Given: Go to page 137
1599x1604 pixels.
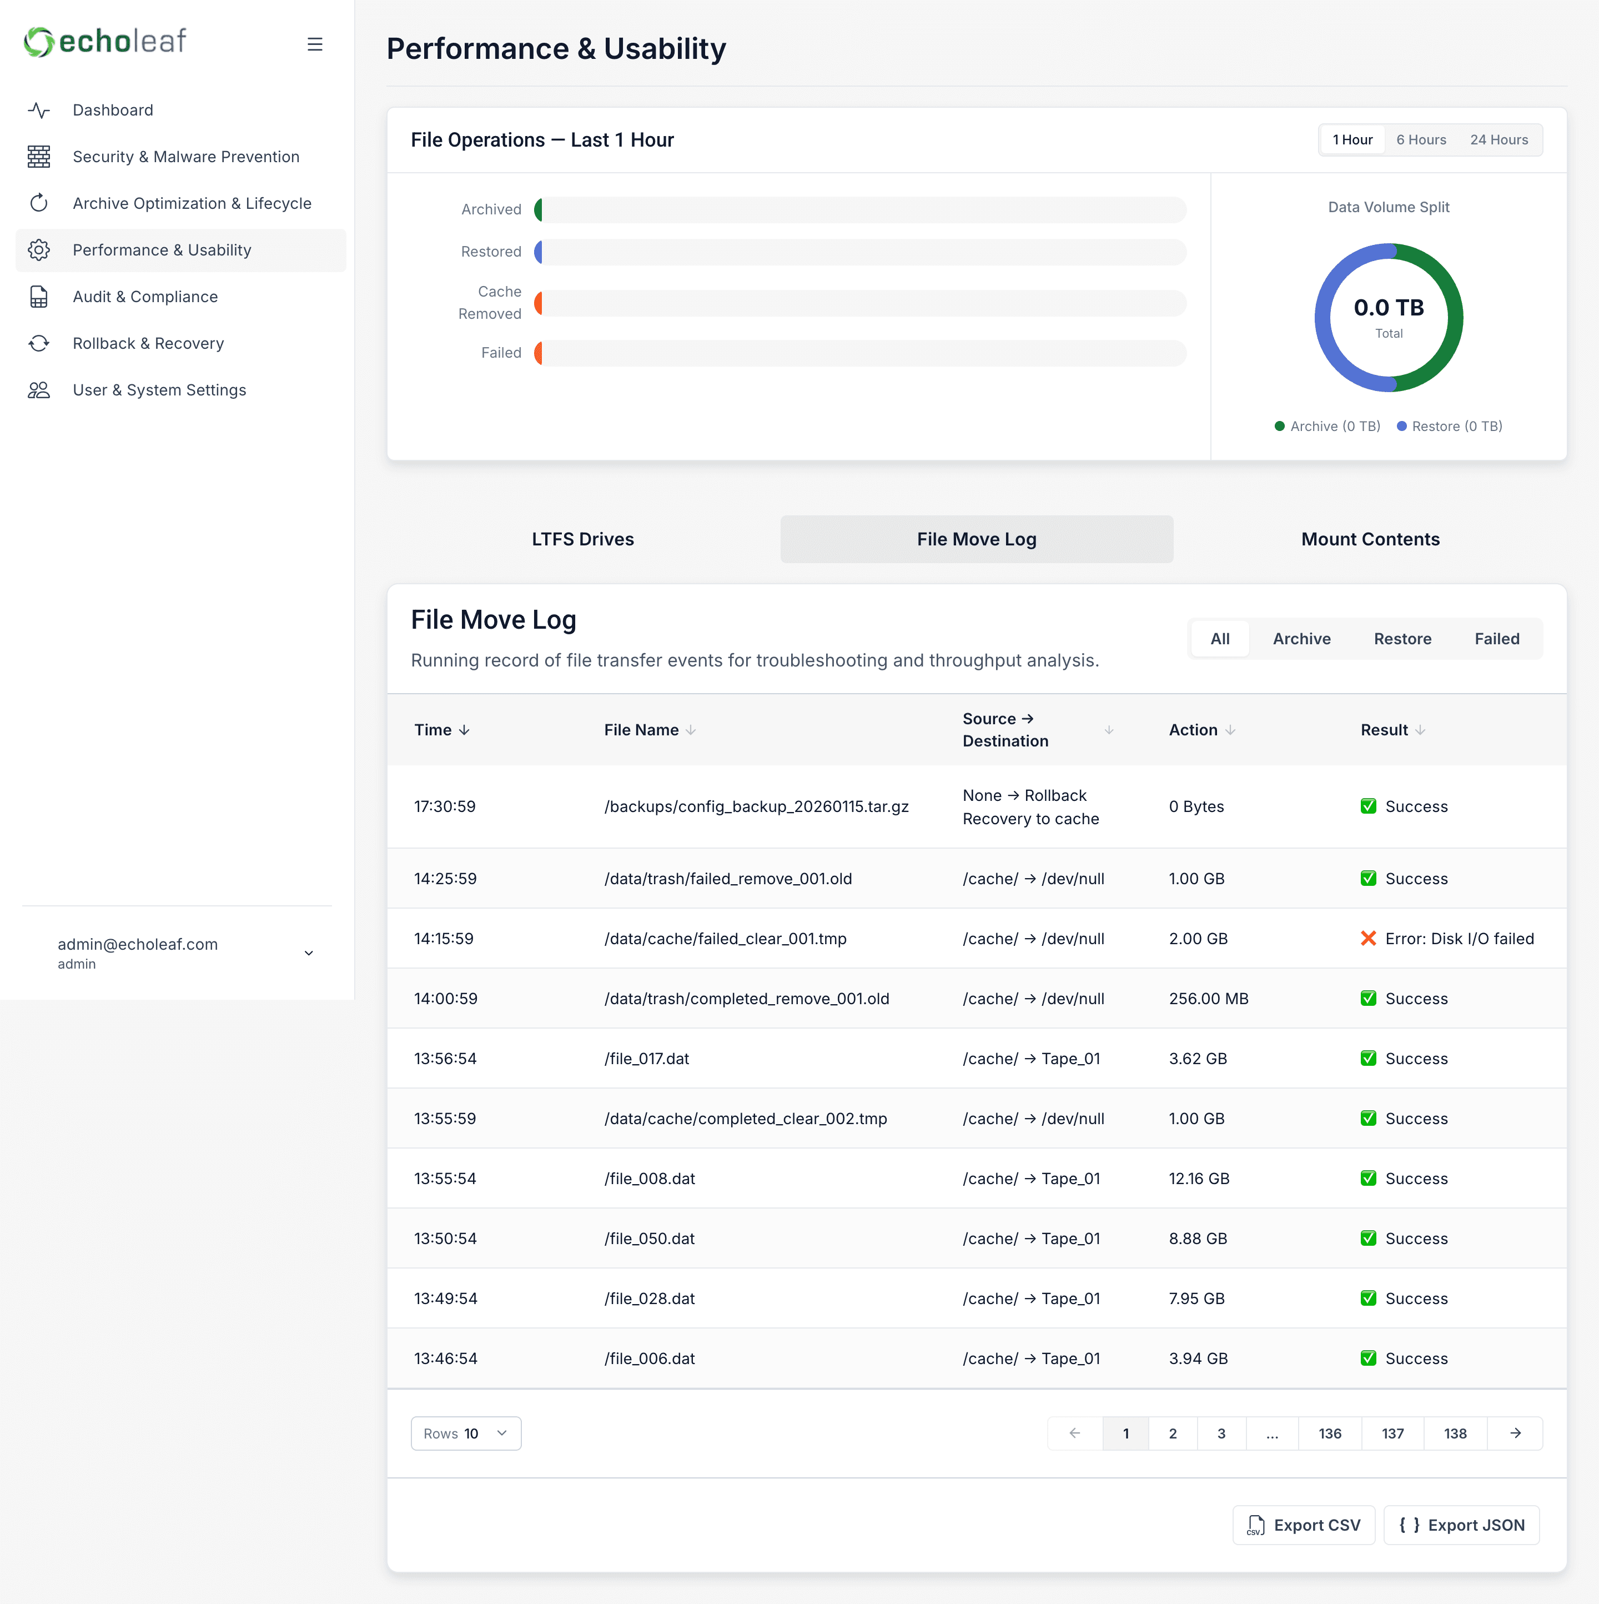Looking at the screenshot, I should [x=1392, y=1433].
